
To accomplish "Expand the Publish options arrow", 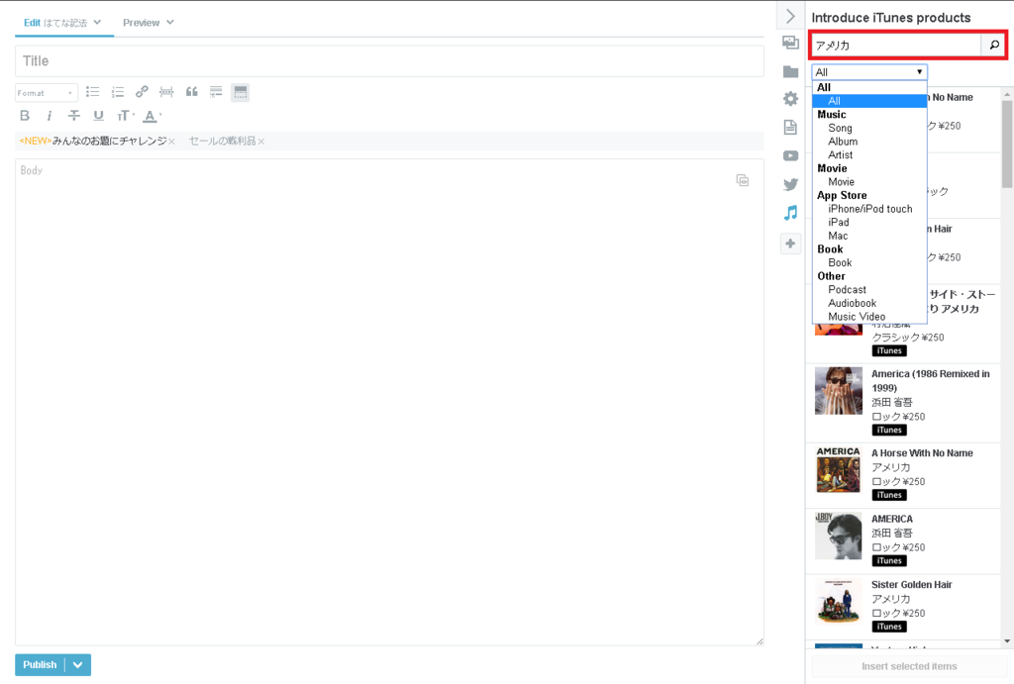I will (77, 664).
